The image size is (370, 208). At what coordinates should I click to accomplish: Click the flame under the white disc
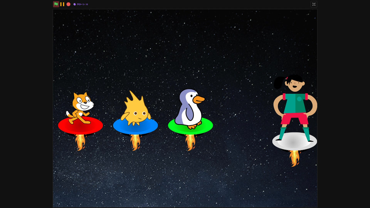[x=294, y=158]
